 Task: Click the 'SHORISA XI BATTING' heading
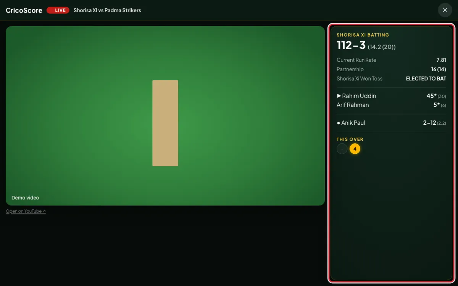click(x=363, y=35)
